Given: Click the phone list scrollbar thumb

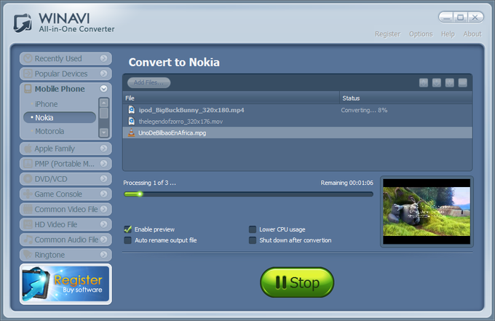Looking at the screenshot, I should coord(103,114).
